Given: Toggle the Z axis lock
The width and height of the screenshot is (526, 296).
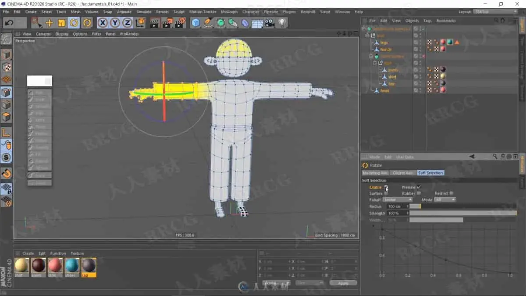Looking at the screenshot, I should [x=127, y=23].
